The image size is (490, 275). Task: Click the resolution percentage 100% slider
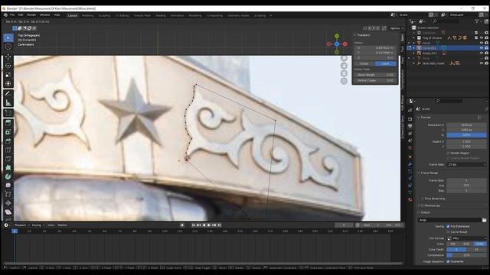point(466,135)
